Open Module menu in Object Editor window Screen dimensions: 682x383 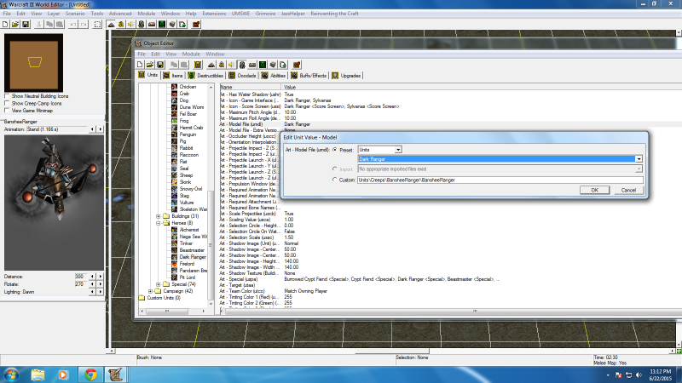point(191,54)
